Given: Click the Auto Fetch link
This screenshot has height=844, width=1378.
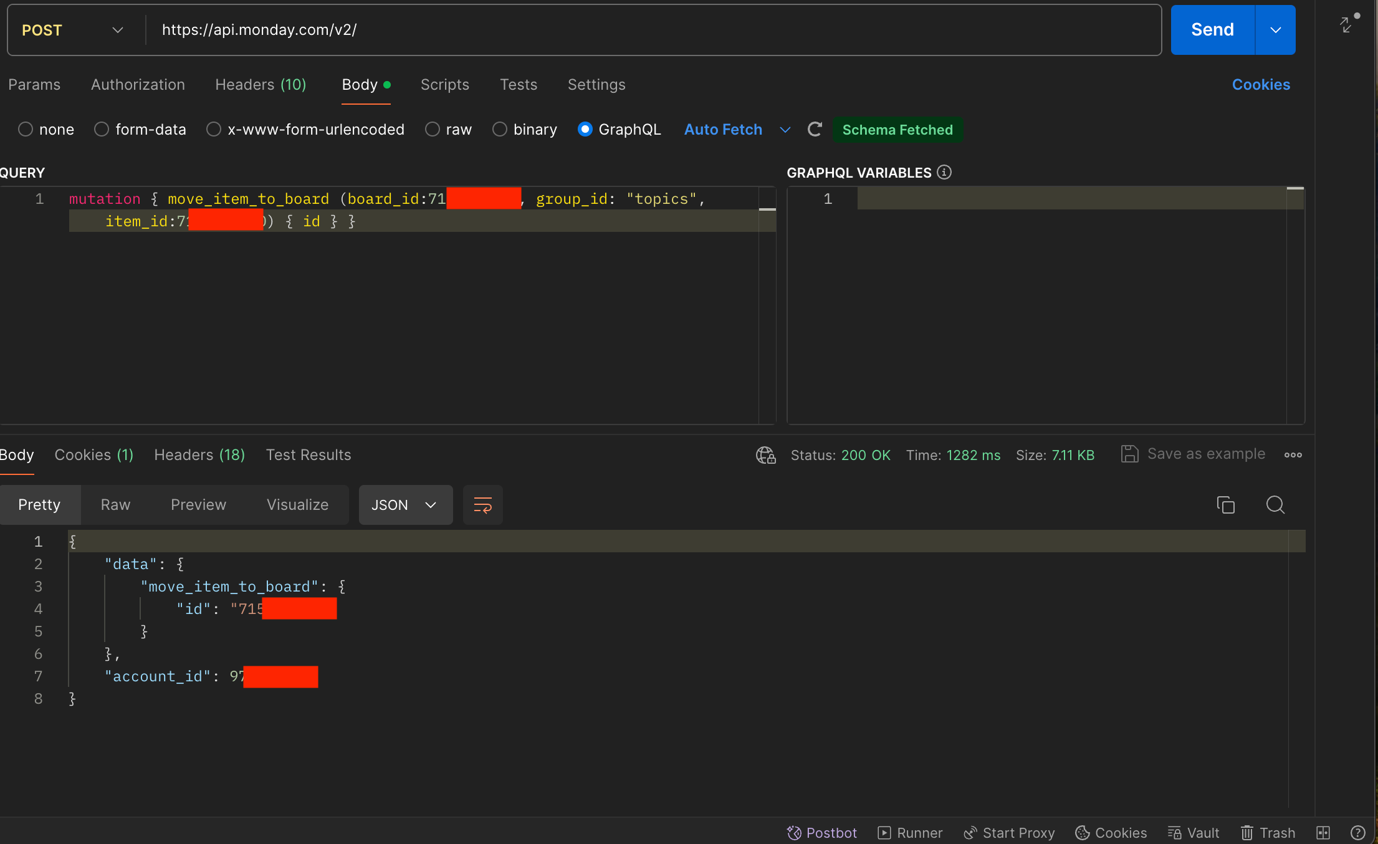Looking at the screenshot, I should tap(723, 129).
